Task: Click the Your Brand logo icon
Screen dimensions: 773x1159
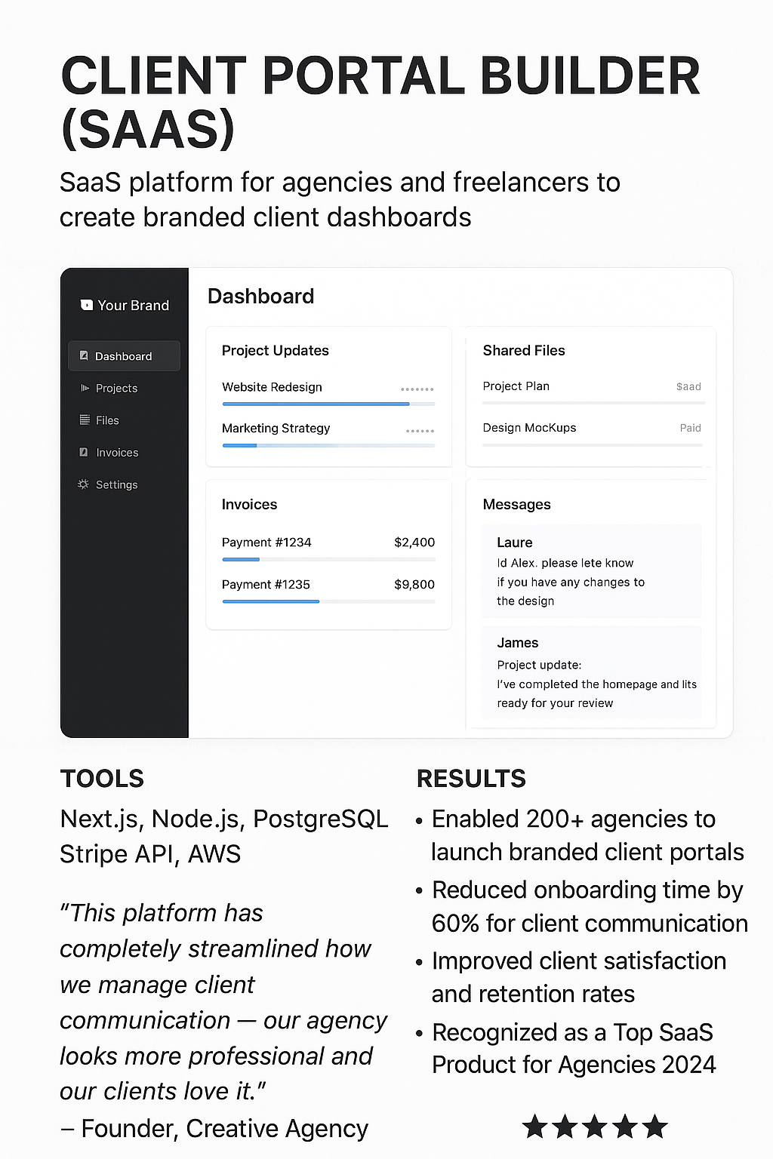Action: pyautogui.click(x=87, y=305)
